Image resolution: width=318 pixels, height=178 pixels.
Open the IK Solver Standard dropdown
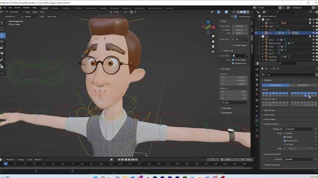click(299, 159)
